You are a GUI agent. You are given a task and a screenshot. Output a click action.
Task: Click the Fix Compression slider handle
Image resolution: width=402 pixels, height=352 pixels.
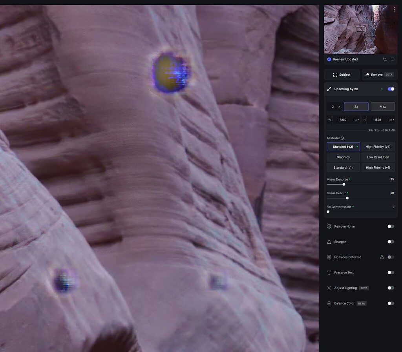[328, 212]
